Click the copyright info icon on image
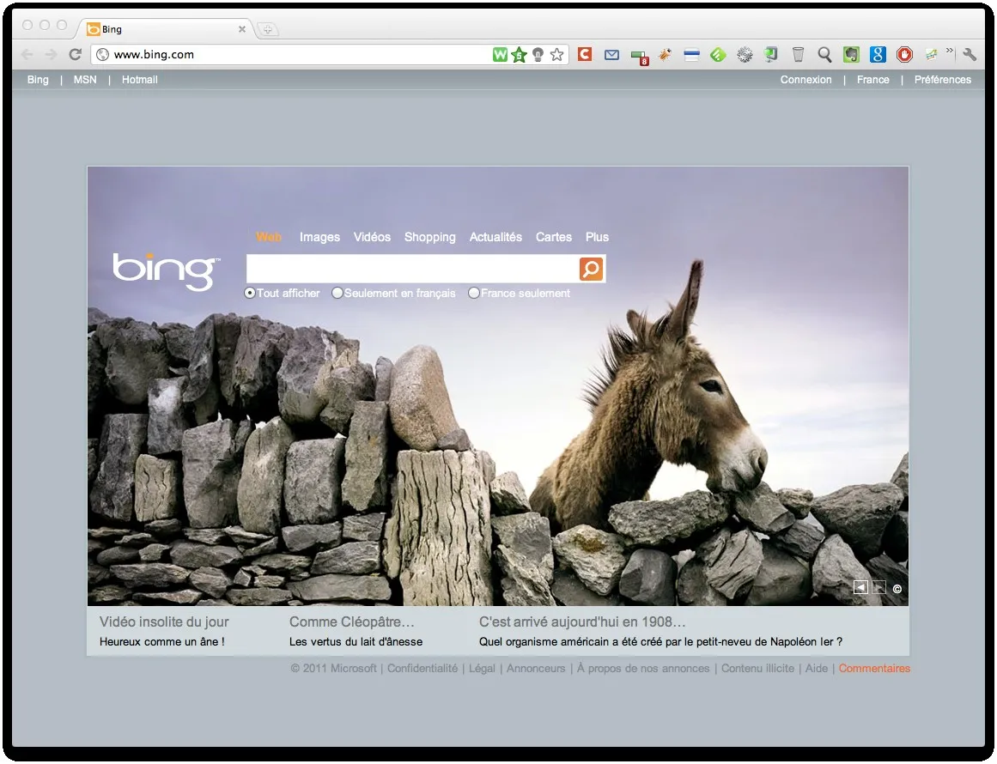This screenshot has width=997, height=764. click(897, 589)
